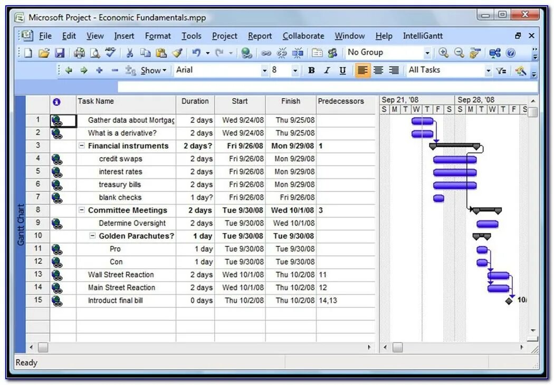Collapse the Committee Meetings summary task
Screen dimensions: 554x385
[x=81, y=210]
